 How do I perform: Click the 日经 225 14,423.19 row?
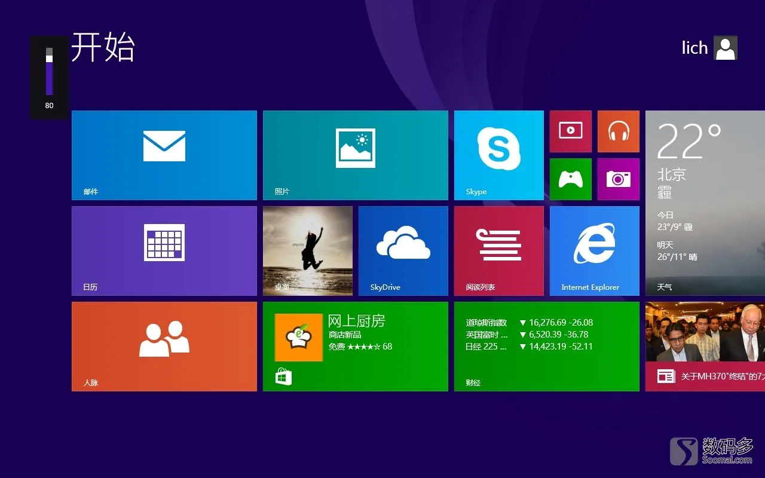(x=530, y=347)
